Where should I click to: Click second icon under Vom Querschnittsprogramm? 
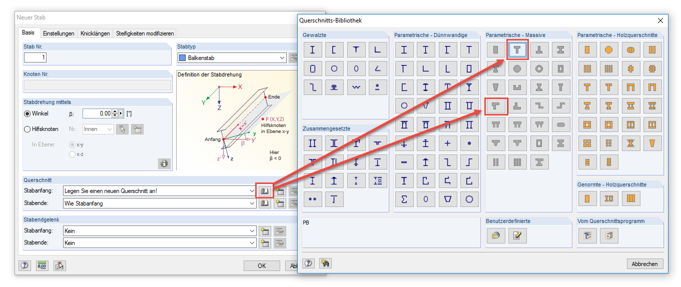point(609,235)
